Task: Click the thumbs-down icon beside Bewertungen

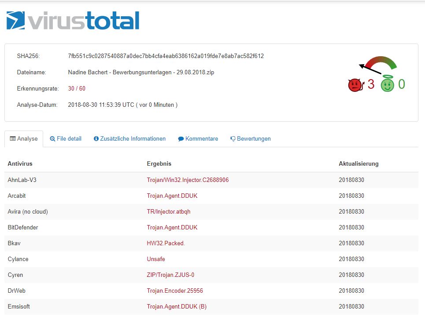Action: point(233,139)
